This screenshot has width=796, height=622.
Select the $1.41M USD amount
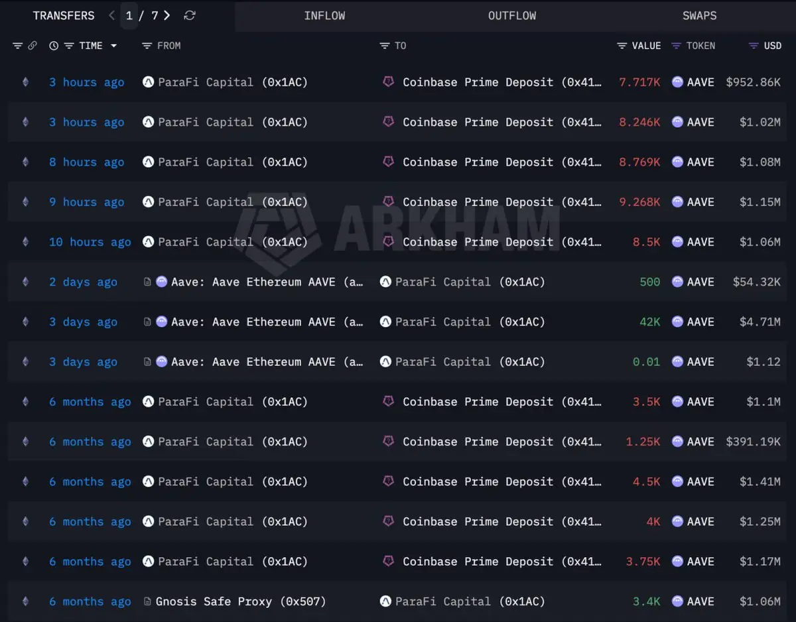click(760, 481)
